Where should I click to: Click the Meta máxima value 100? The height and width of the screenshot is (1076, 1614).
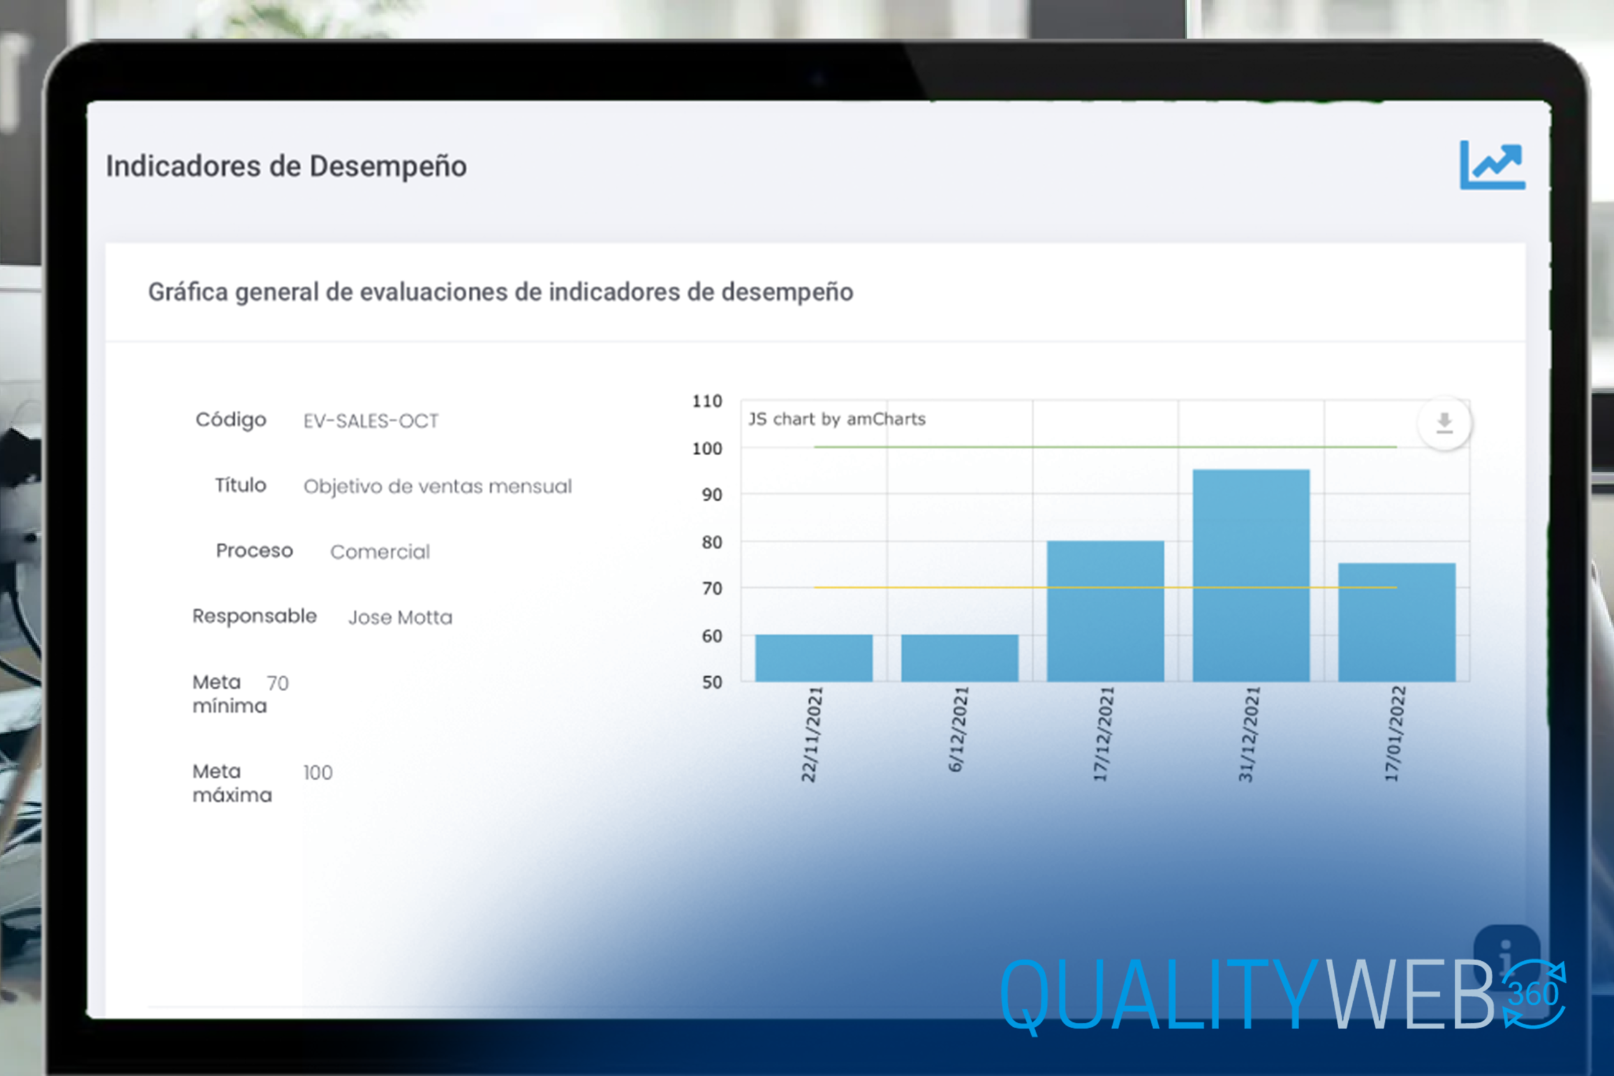(318, 773)
